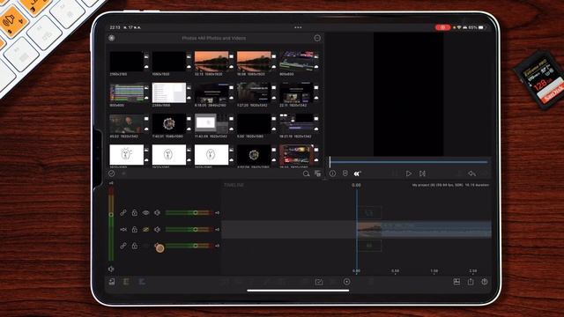Select the black clip labeled 5.00 1920x1080
This screenshot has width=564, height=317.
[x=254, y=124]
